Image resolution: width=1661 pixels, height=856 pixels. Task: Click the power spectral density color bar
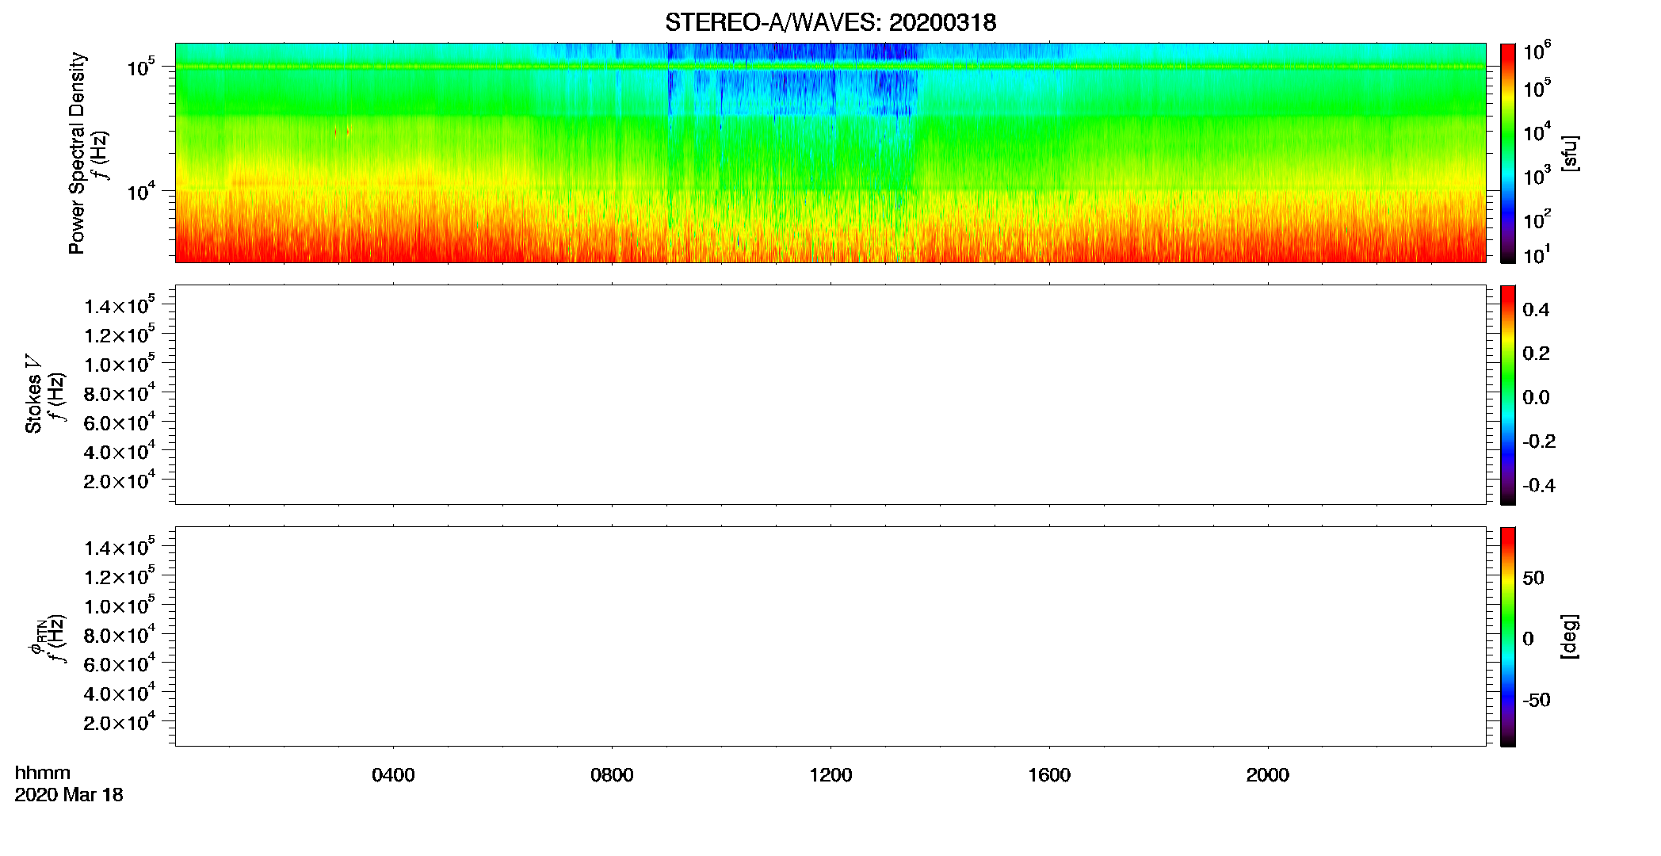pos(1507,153)
